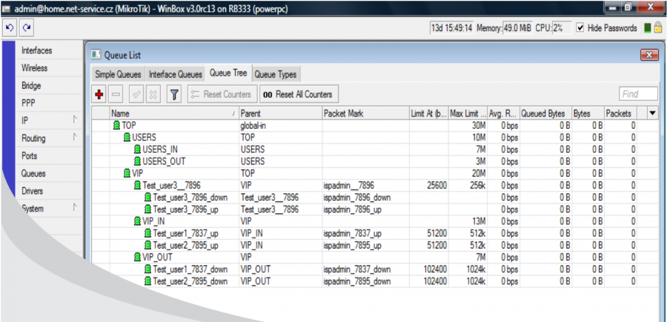Viewport: 667px width, 322px height.
Task: Click the Packet Mark column header
Action: pyautogui.click(x=365, y=113)
